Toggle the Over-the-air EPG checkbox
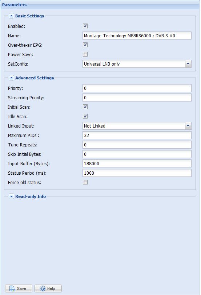This screenshot has height=295, width=201. click(x=85, y=45)
